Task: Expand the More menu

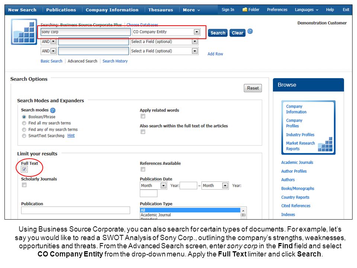Action: tap(191, 10)
